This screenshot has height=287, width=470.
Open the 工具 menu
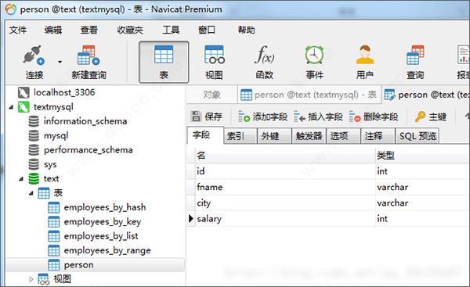tap(171, 30)
